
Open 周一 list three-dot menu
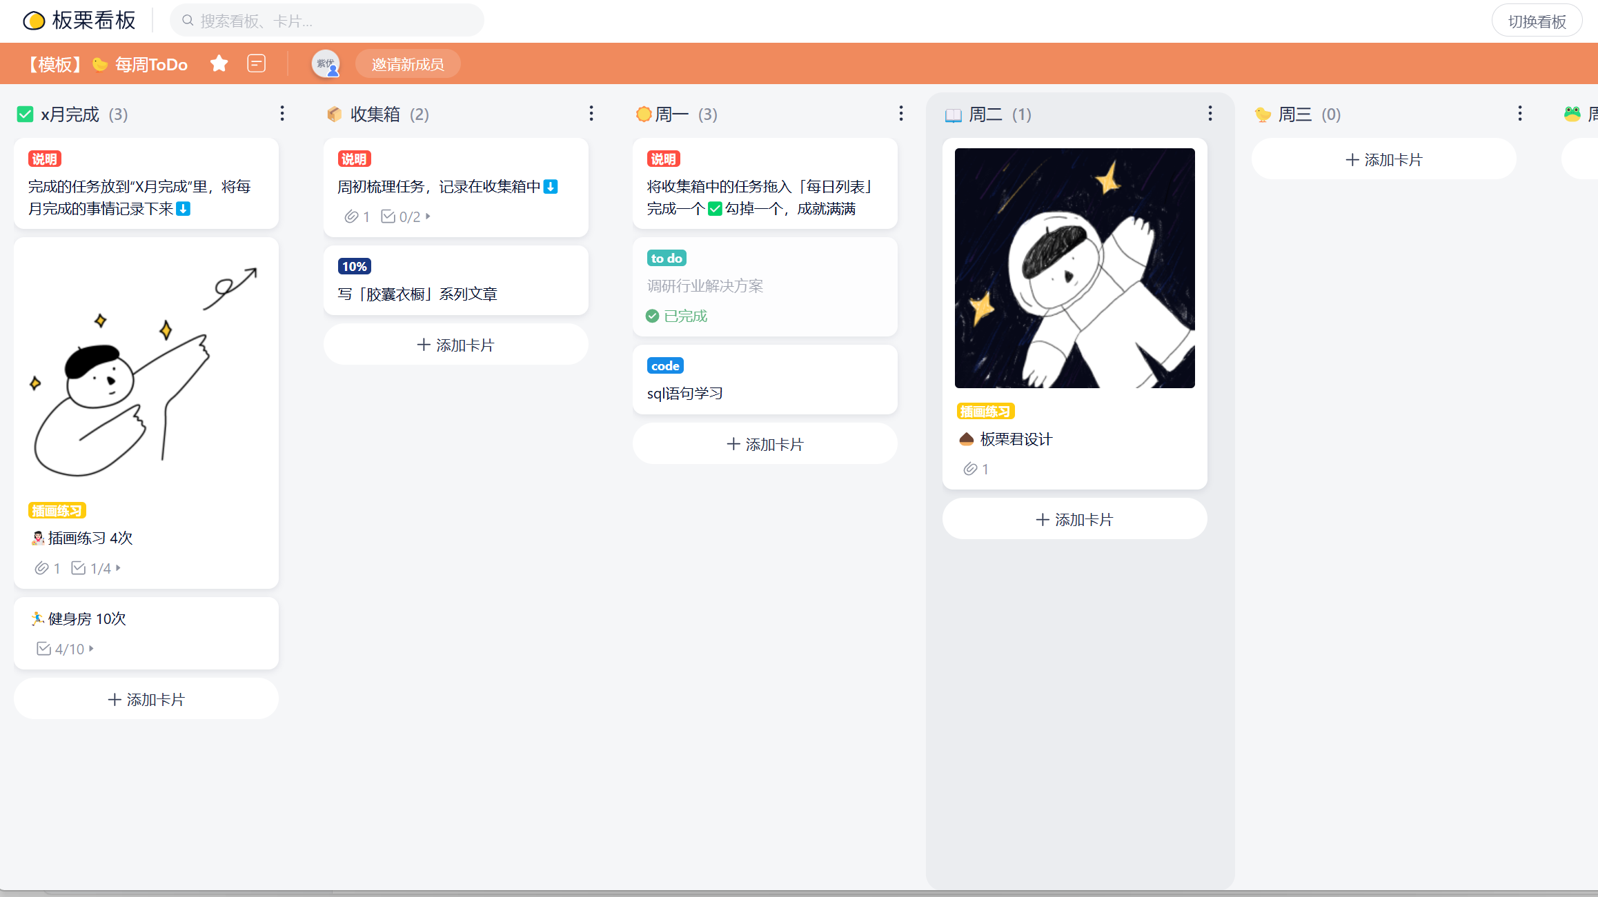(x=901, y=114)
